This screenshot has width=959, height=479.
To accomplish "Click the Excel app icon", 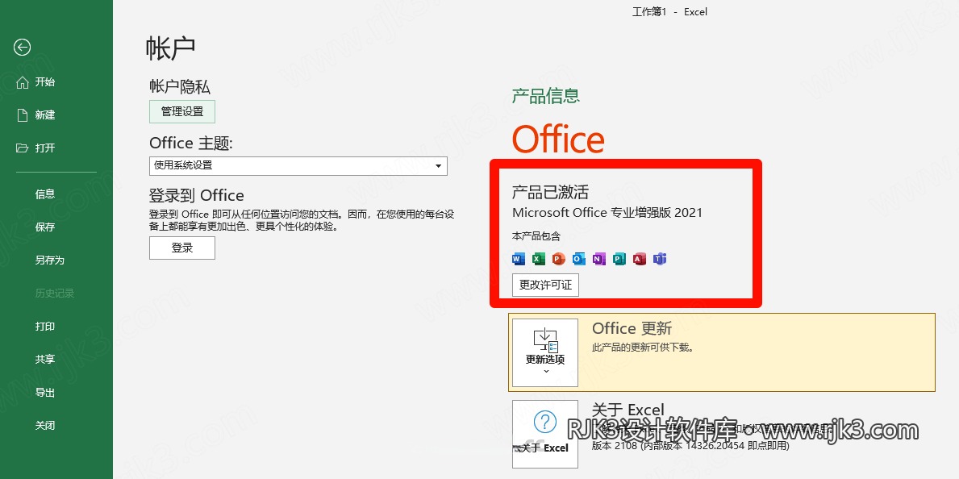I will 539,260.
